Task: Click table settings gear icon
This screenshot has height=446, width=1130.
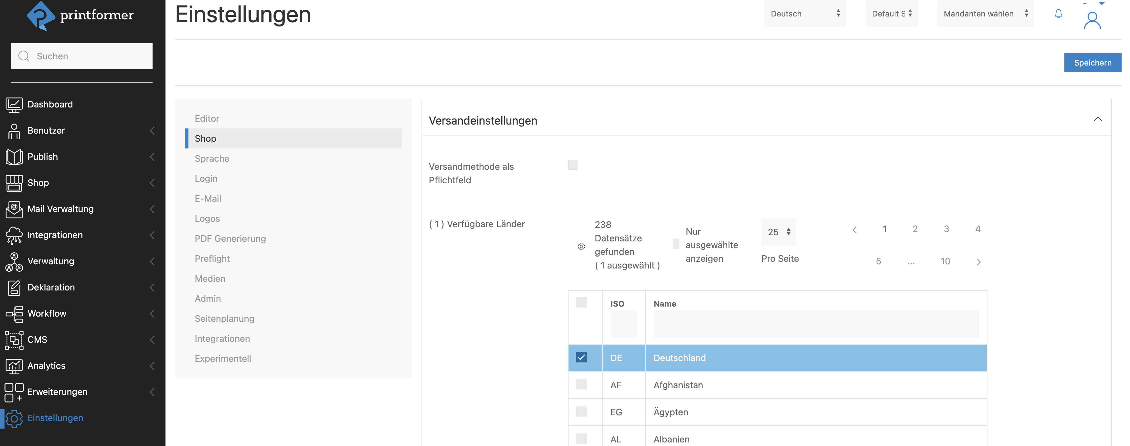Action: [581, 247]
